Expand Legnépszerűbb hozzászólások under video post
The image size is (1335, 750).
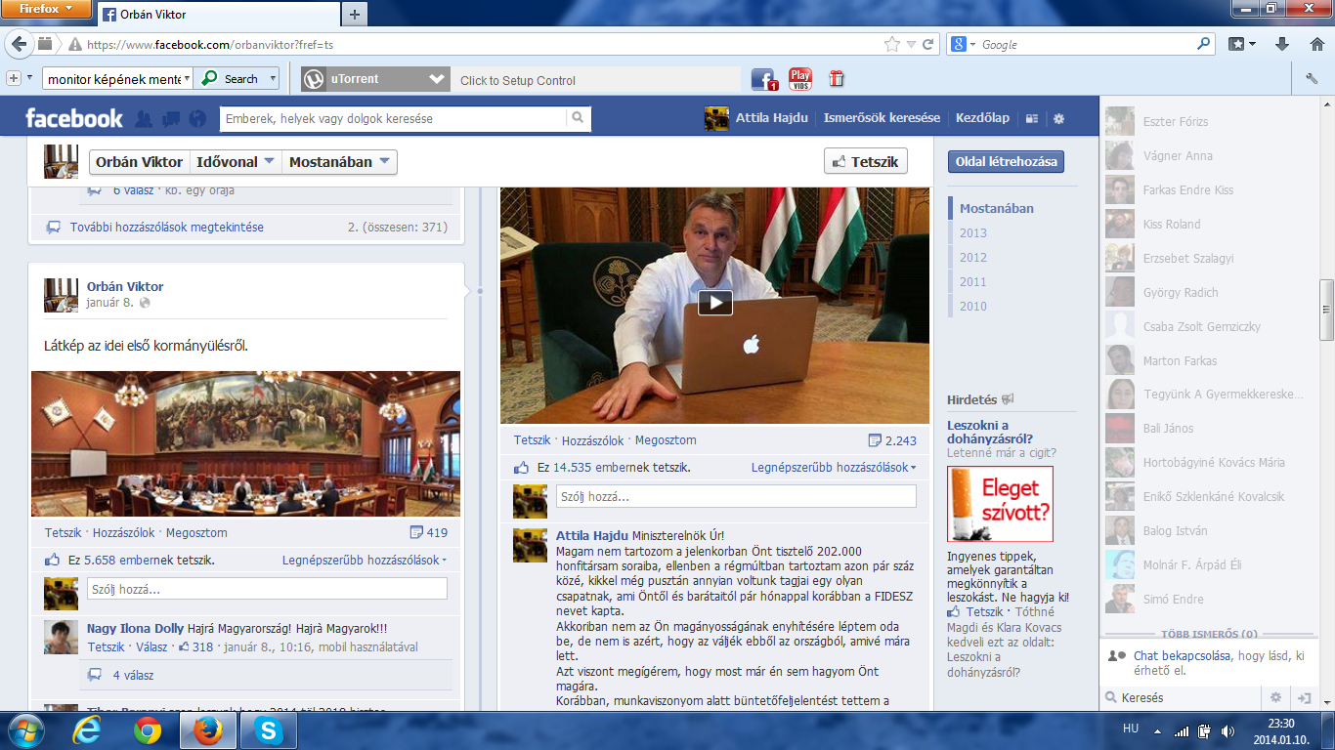pyautogui.click(x=834, y=468)
